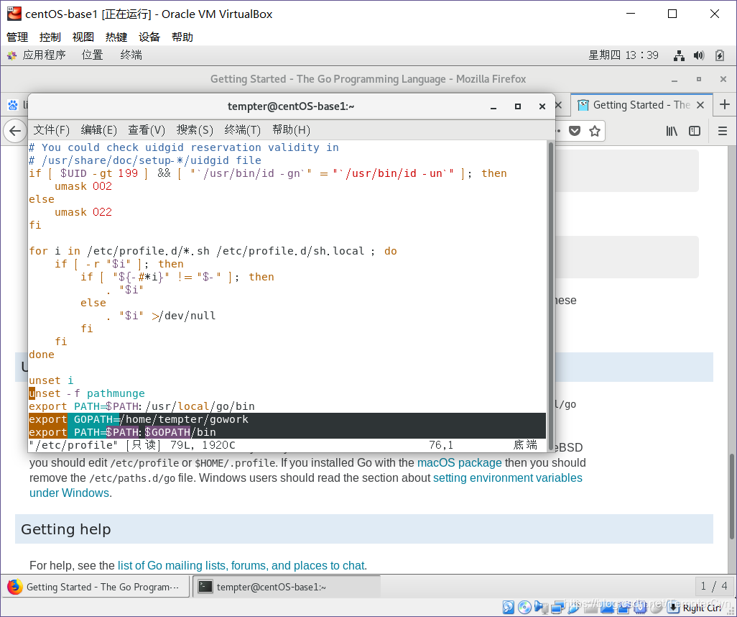Open VirtualBox 管理 menu
The height and width of the screenshot is (617, 737).
point(17,37)
